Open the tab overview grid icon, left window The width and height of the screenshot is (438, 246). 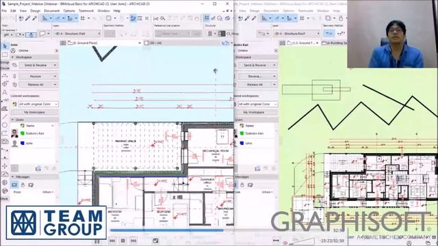tap(63, 43)
